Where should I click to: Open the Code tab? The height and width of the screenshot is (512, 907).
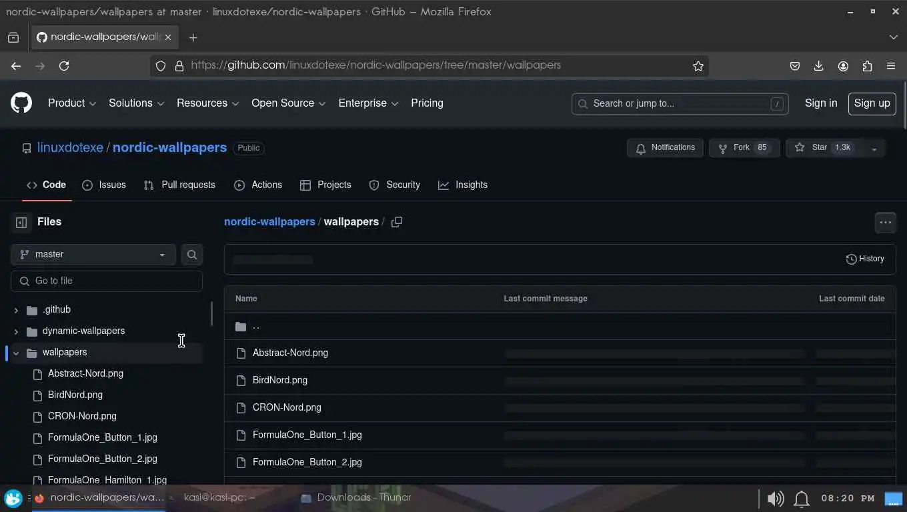coord(46,185)
